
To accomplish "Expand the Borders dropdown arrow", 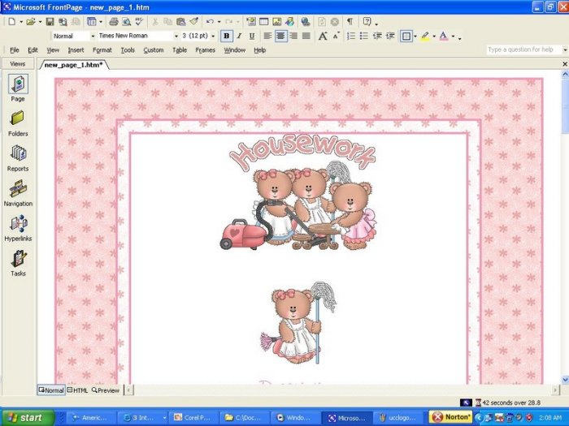I will tap(415, 37).
